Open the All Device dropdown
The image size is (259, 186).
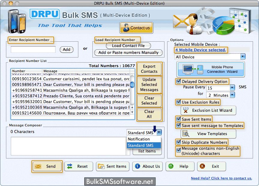point(243,57)
